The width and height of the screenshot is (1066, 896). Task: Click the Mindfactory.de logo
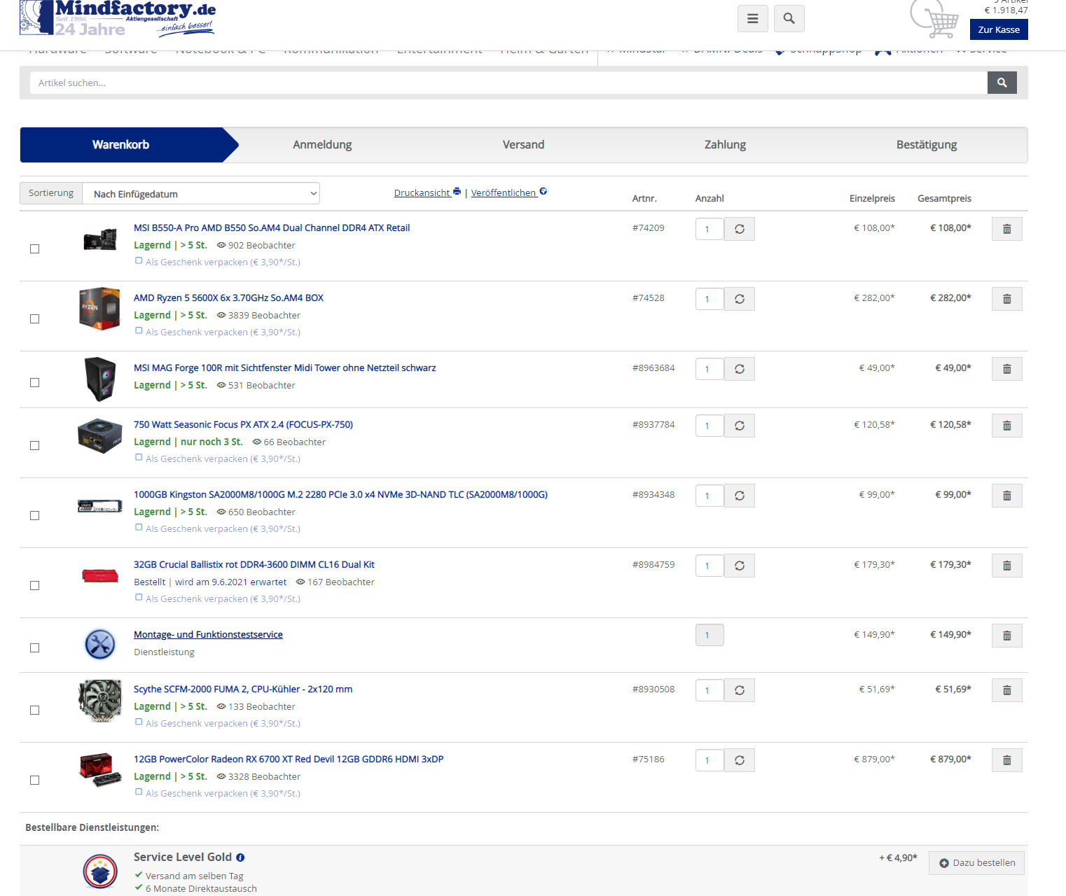[118, 18]
